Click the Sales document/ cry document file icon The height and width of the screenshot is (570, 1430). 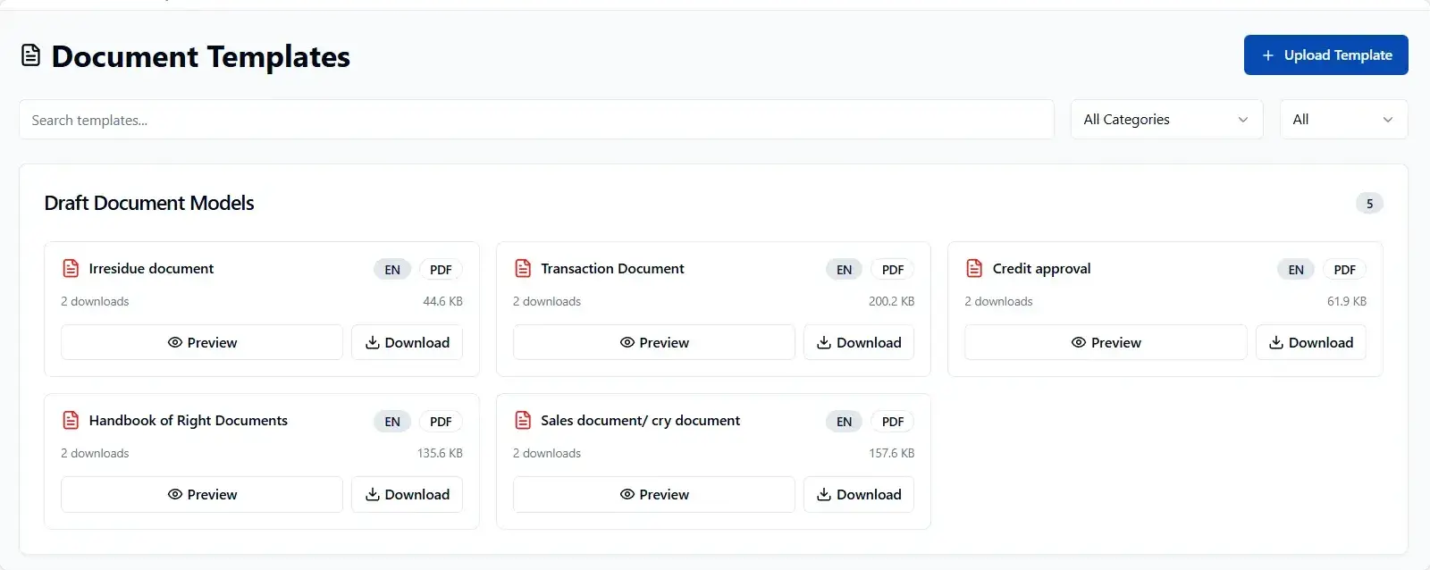click(523, 421)
